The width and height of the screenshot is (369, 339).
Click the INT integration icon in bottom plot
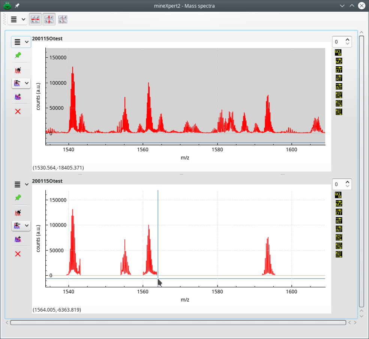[339, 229]
